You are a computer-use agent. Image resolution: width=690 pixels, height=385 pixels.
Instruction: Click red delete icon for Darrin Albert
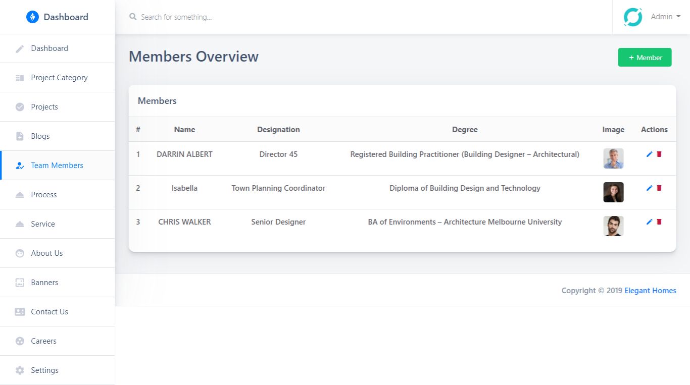(x=659, y=154)
